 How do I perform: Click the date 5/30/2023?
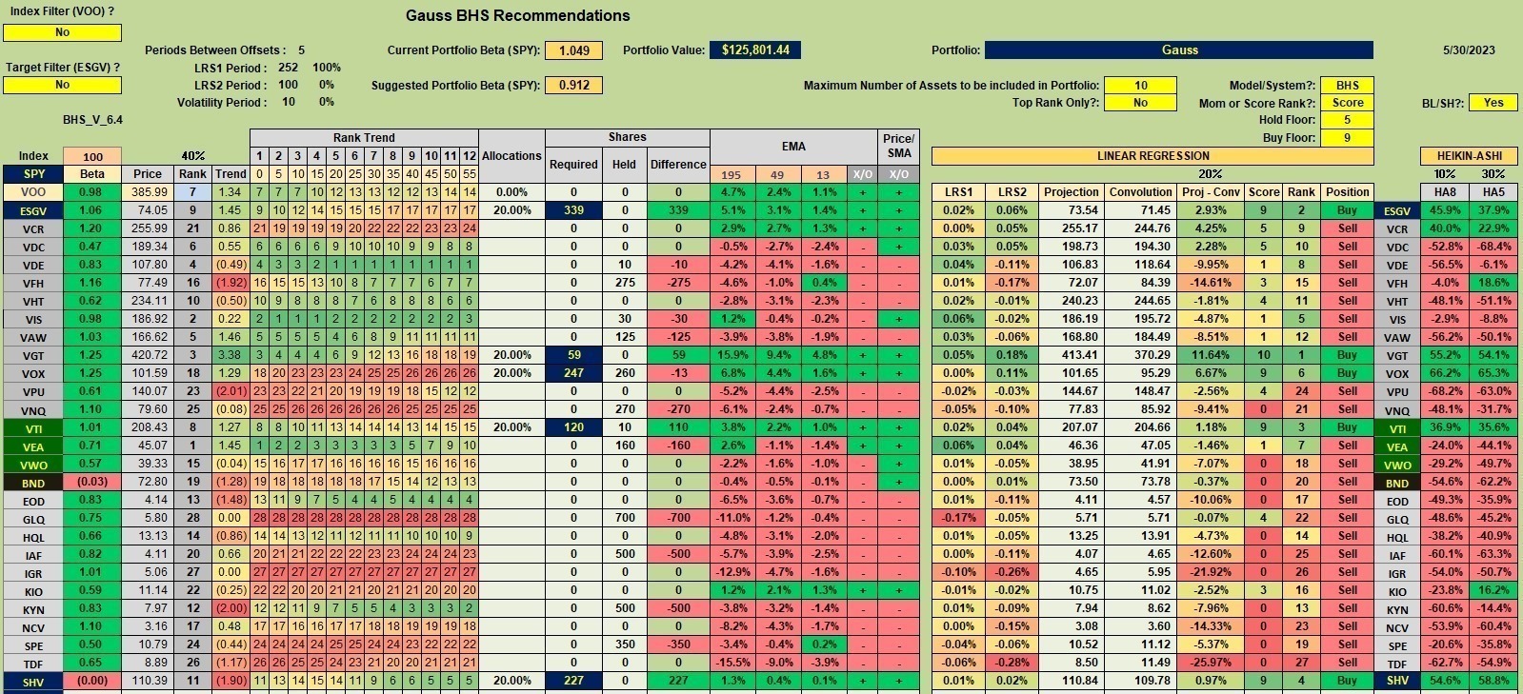(x=1469, y=50)
